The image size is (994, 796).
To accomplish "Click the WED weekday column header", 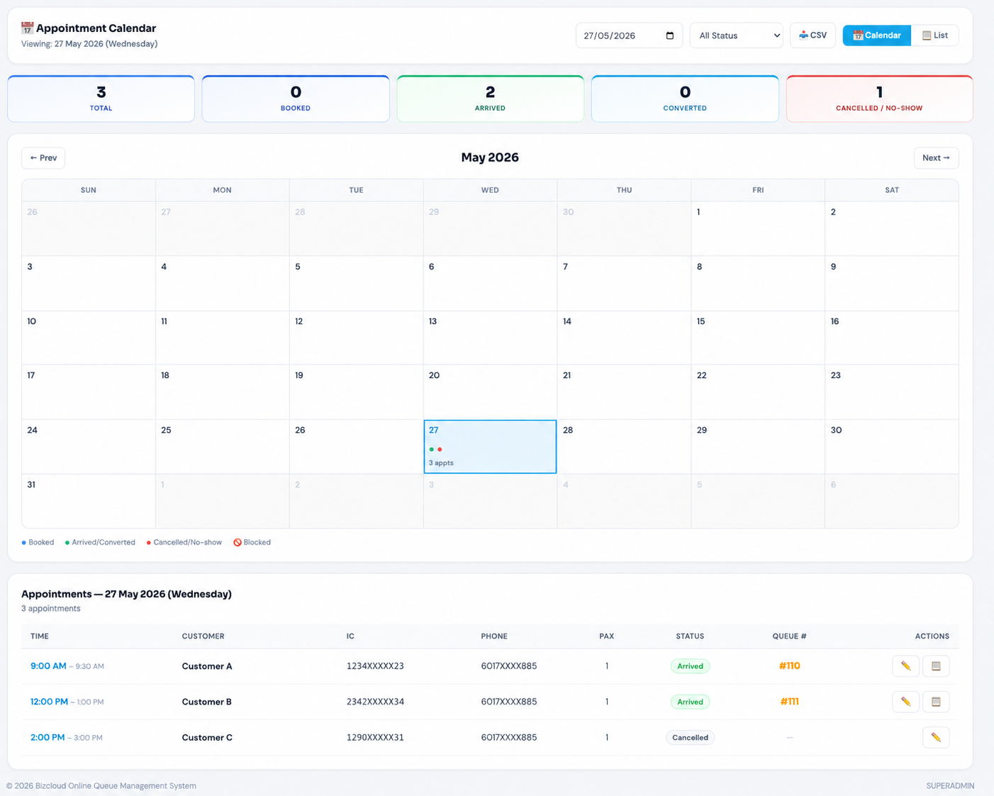I will [x=490, y=190].
